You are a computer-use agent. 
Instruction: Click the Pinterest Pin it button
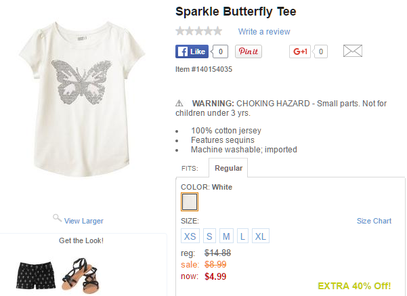249,51
